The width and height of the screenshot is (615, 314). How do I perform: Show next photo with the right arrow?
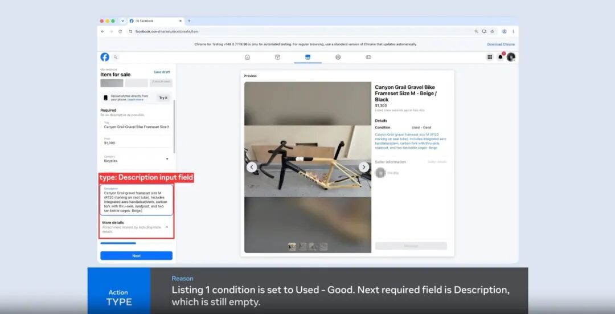point(363,167)
